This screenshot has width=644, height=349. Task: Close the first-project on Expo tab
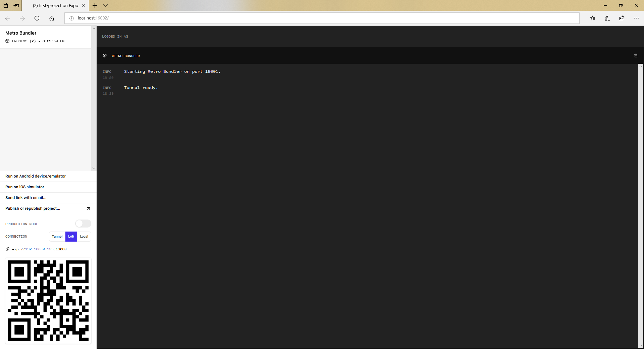[84, 5]
